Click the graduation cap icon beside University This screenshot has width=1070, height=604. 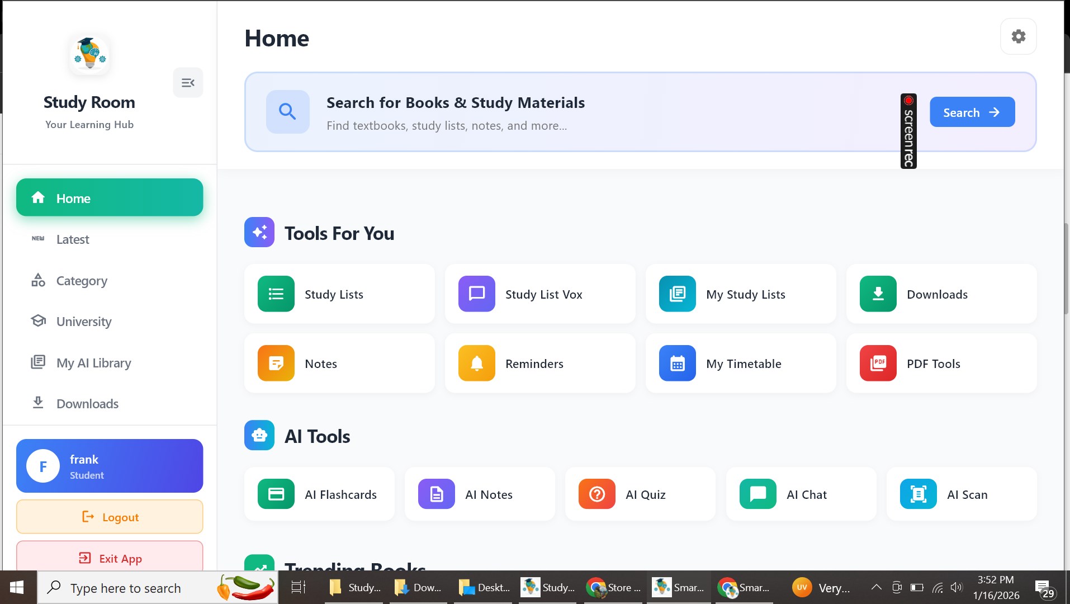pyautogui.click(x=38, y=321)
